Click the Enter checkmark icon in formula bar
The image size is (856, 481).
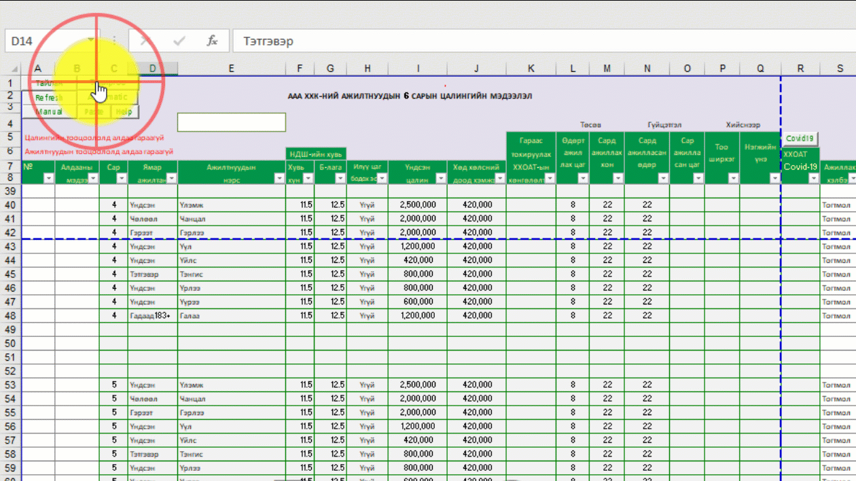coord(179,41)
